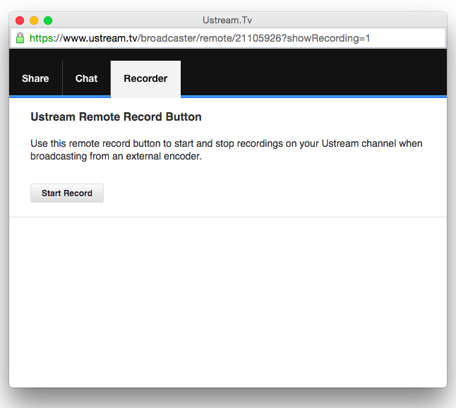Image resolution: width=456 pixels, height=408 pixels.
Task: Click the remote record description paragraph
Action: tap(226, 150)
